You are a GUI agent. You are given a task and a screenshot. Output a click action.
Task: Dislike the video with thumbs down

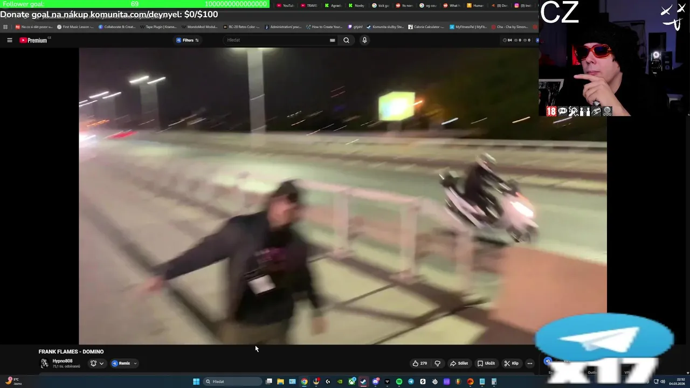click(x=437, y=363)
